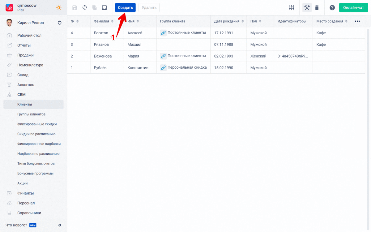371x232 pixels.
Task: Click the qrmoscow QR logo icon
Action: pos(9,8)
